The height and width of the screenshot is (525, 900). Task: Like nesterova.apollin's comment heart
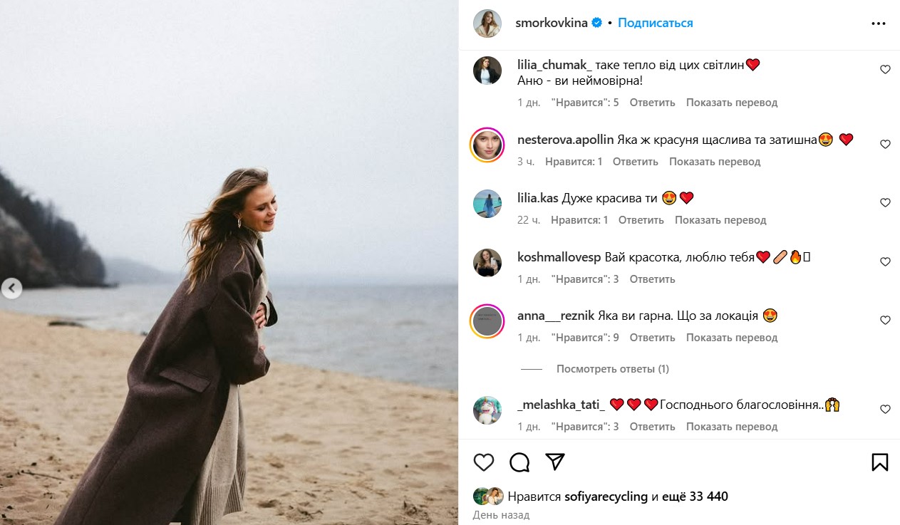point(885,144)
